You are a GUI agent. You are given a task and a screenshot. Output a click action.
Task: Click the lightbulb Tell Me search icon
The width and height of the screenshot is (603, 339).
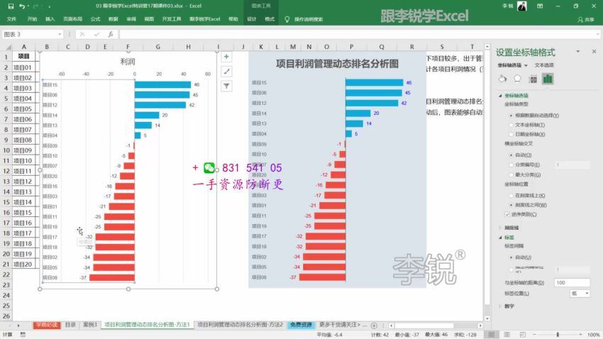tap(287, 19)
